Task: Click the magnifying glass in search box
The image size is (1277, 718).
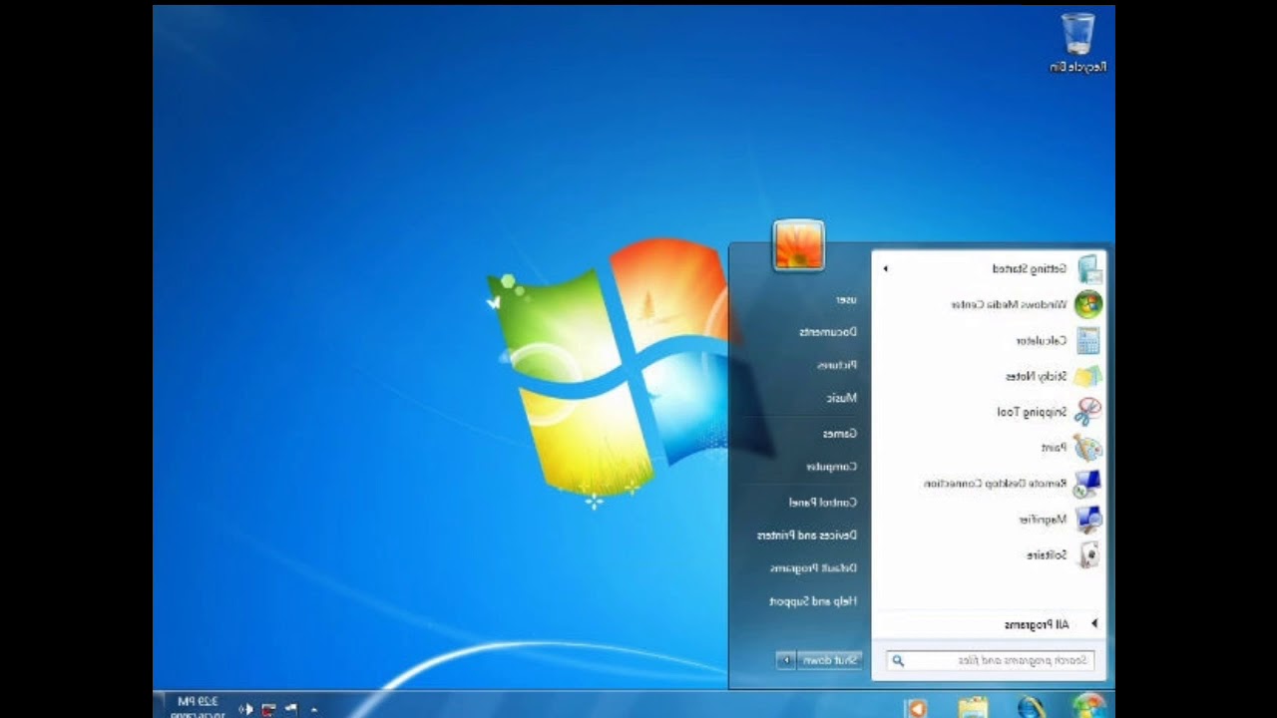Action: (x=898, y=660)
